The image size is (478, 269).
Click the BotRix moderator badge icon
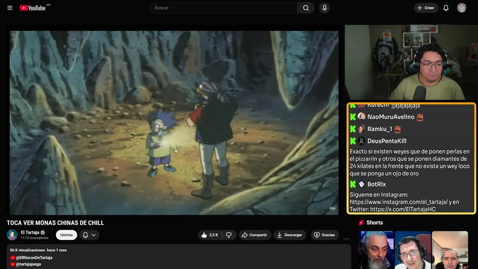(361, 184)
